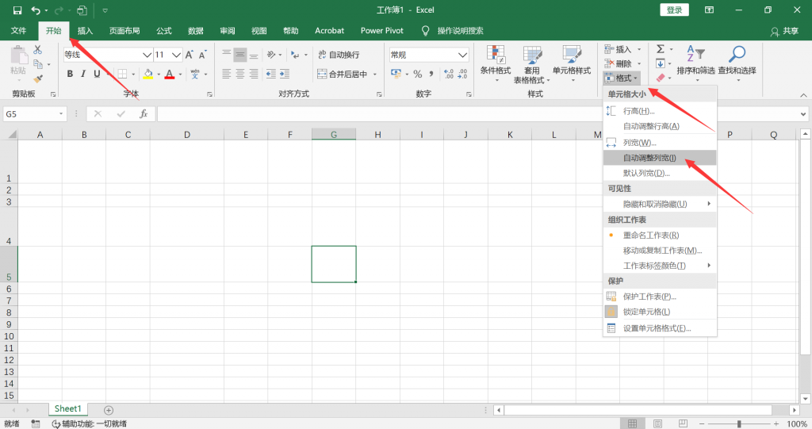Decrease font size with small A icon
The width and height of the screenshot is (812, 429).
click(202, 55)
